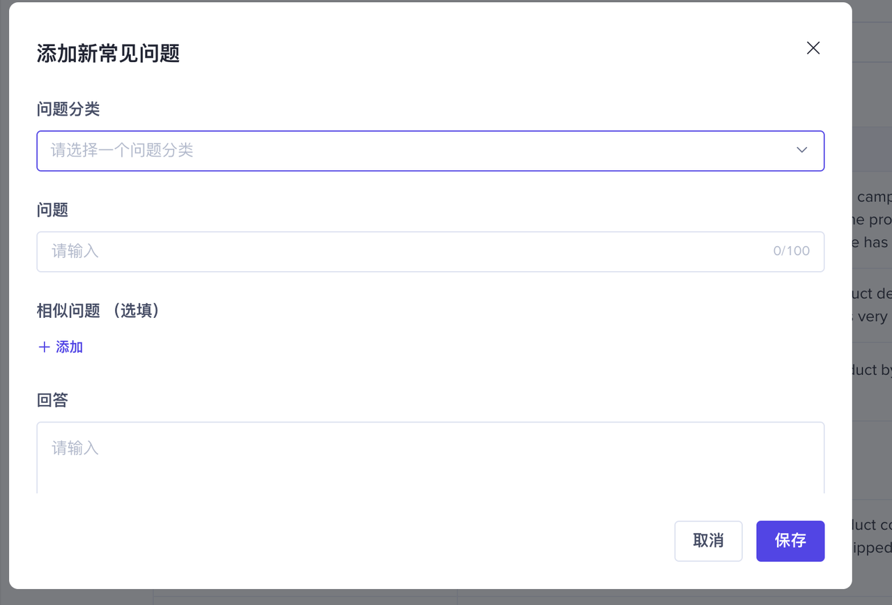Click the 回答 field label
The height and width of the screenshot is (605, 892).
coord(52,400)
